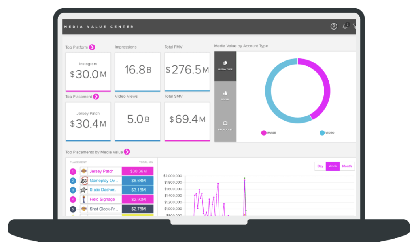Check notifications via the bell icon
The image size is (416, 250).
[x=345, y=26]
